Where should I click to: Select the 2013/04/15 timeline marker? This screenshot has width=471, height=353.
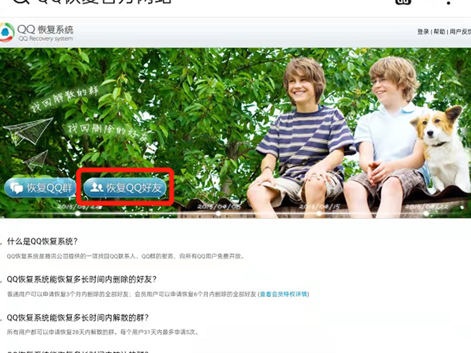click(320, 207)
